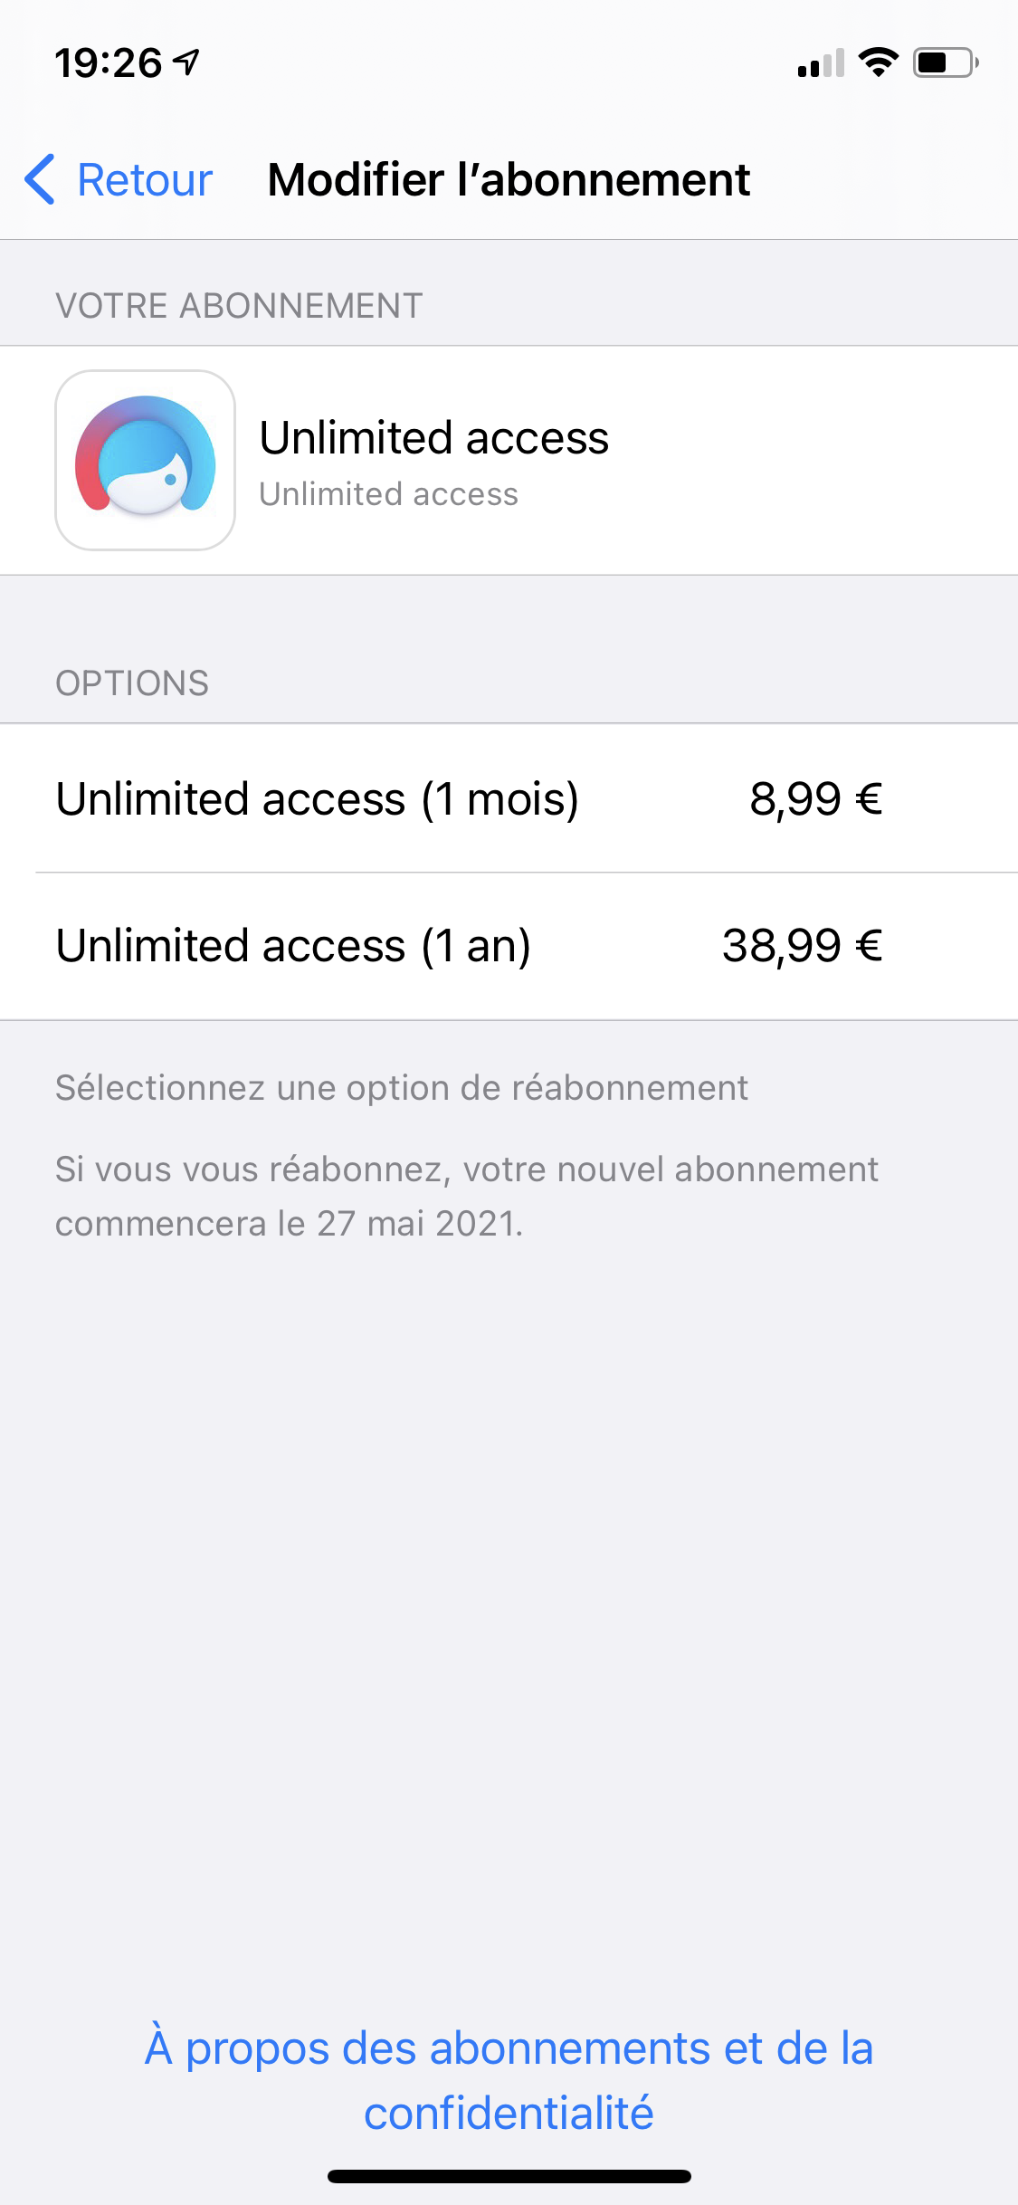
Task: Select Unlimited access (1 mois) option
Action: [318, 798]
